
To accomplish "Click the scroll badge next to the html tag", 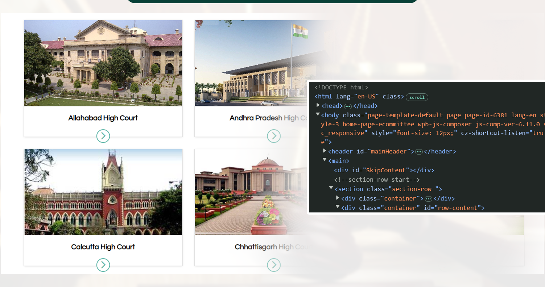I will click(417, 97).
